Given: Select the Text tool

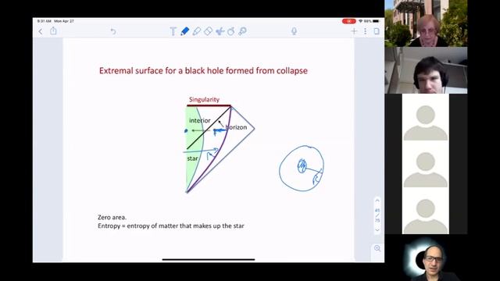Looking at the screenshot, I should (173, 31).
